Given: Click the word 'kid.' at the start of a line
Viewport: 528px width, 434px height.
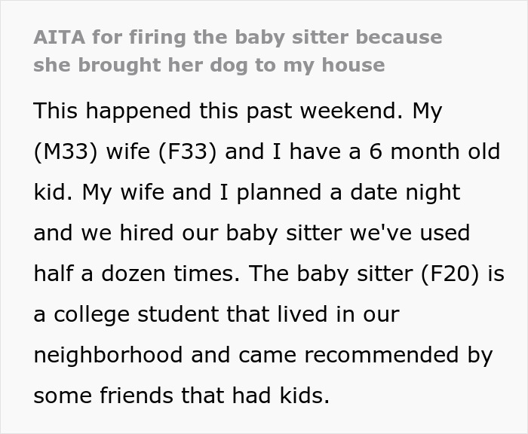Looking at the screenshot, I should tap(55, 192).
